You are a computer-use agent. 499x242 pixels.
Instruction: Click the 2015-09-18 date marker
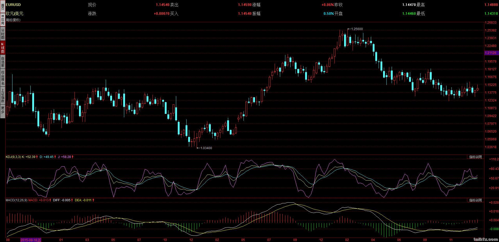[31, 240]
